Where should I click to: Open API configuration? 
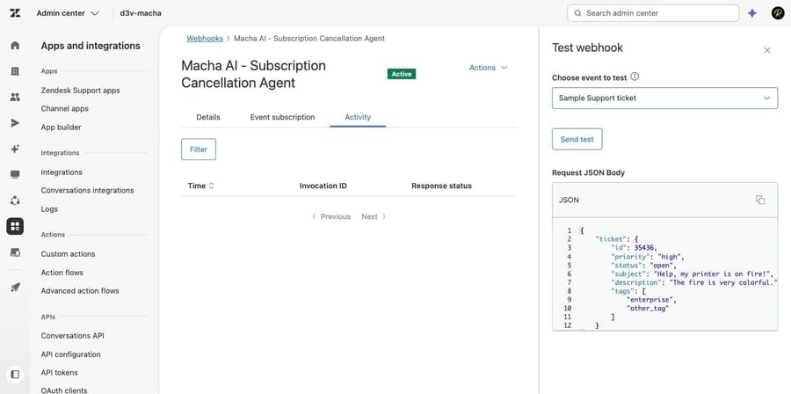(x=70, y=354)
